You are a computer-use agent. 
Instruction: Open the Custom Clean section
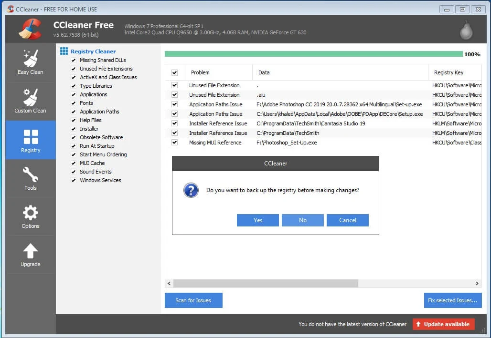(31, 101)
